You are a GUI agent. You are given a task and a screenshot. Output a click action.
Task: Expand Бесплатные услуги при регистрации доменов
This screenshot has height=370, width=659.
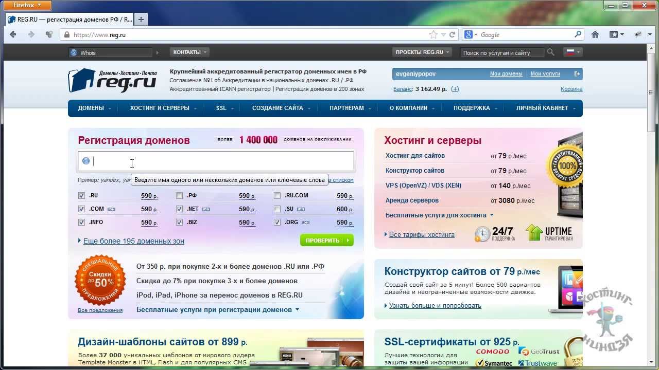218,309
